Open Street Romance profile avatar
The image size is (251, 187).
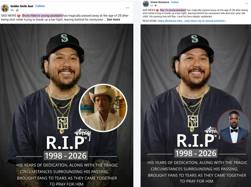tap(146, 4)
